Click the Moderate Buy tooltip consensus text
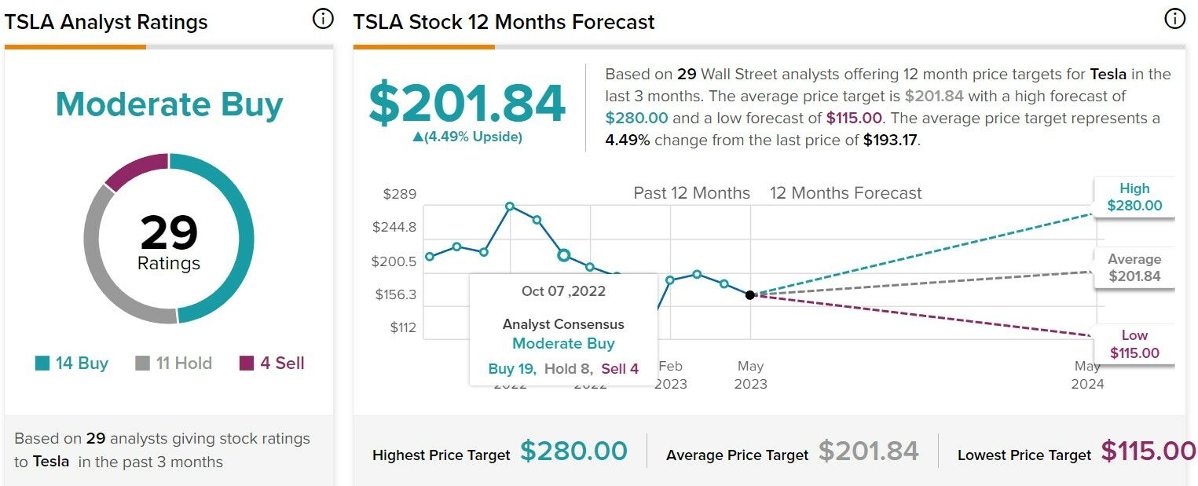The height and width of the screenshot is (486, 1198). tap(563, 344)
